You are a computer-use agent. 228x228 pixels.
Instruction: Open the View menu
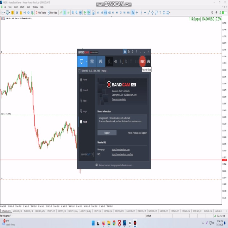[10, 7]
